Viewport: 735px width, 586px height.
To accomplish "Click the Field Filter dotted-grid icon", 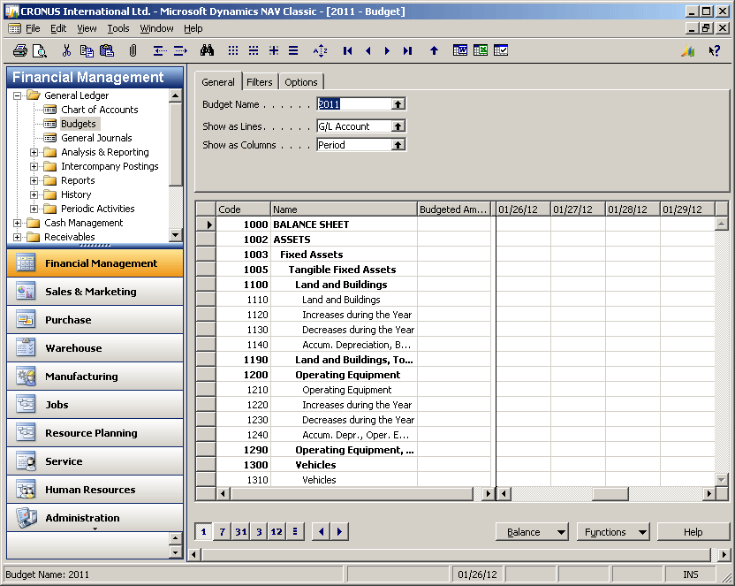I will (x=233, y=50).
